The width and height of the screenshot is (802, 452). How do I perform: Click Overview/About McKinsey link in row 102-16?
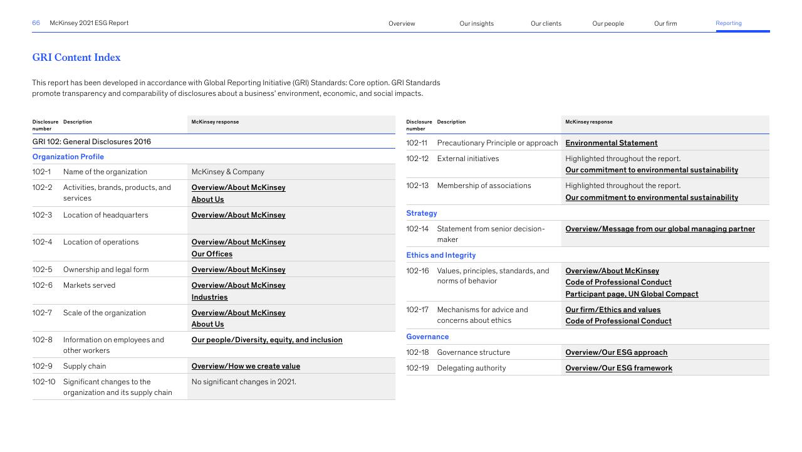point(612,271)
